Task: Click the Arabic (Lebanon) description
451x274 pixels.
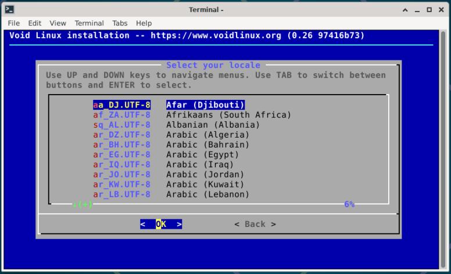Action: point(207,194)
